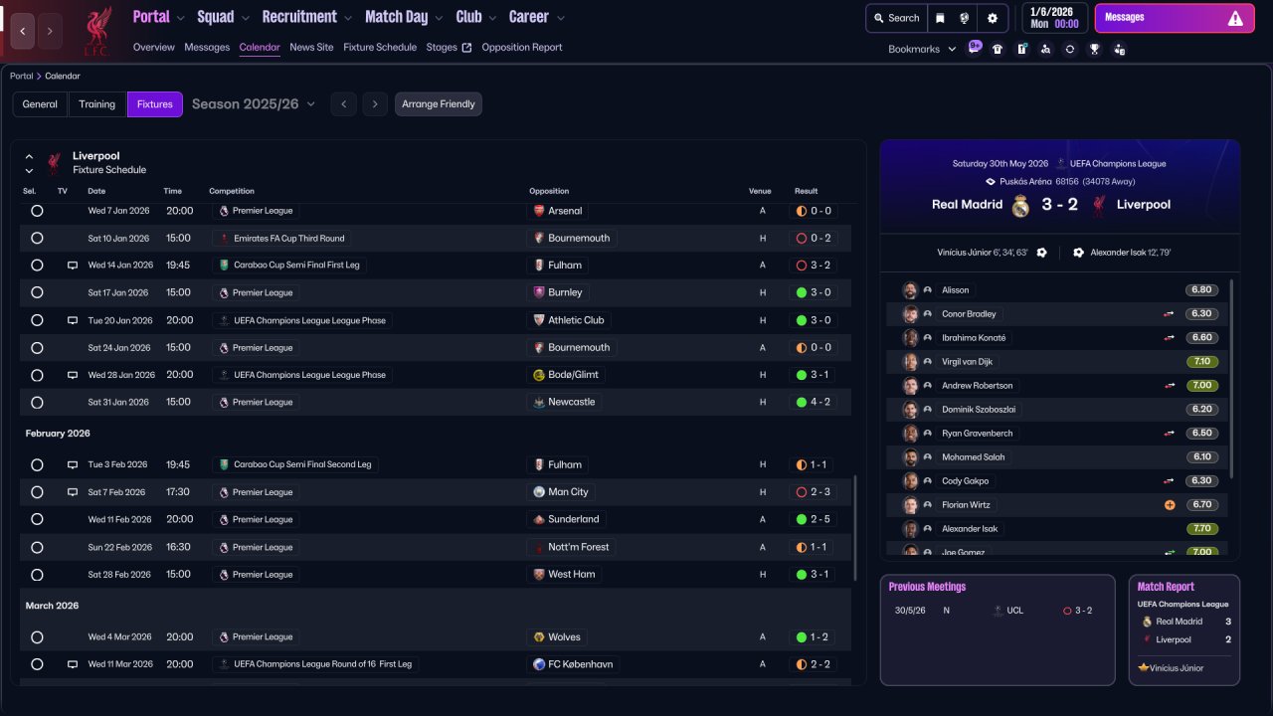This screenshot has height=716, width=1273.
Task: Click the warning triangle on Messages button
Action: (x=1235, y=18)
